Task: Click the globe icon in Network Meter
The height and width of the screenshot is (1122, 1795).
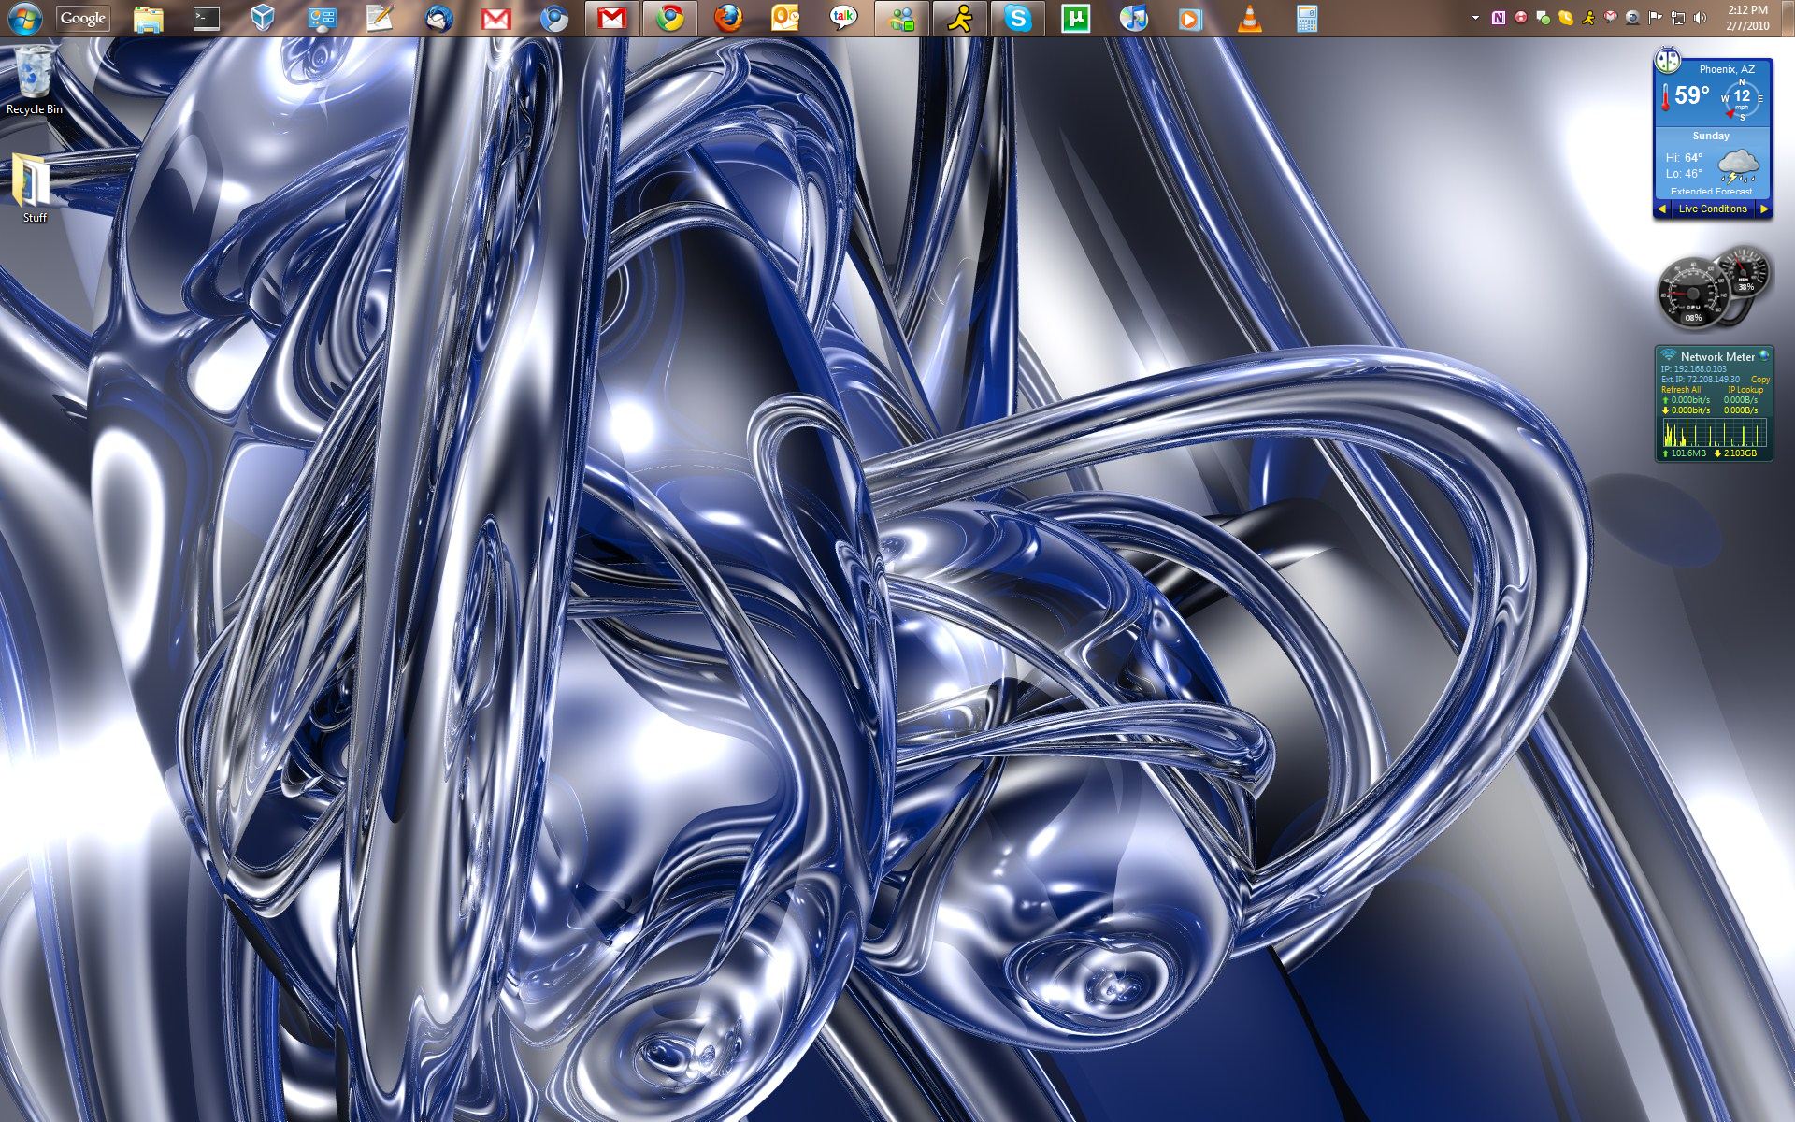Action: pos(1763,355)
